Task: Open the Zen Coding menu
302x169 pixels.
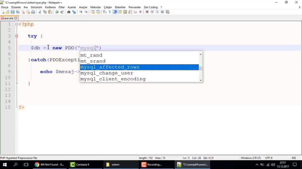Action: point(151,7)
